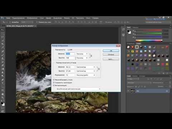Open resolution Пикселы/дюйм units dropdown
172x129 pixels.
coord(85,75)
